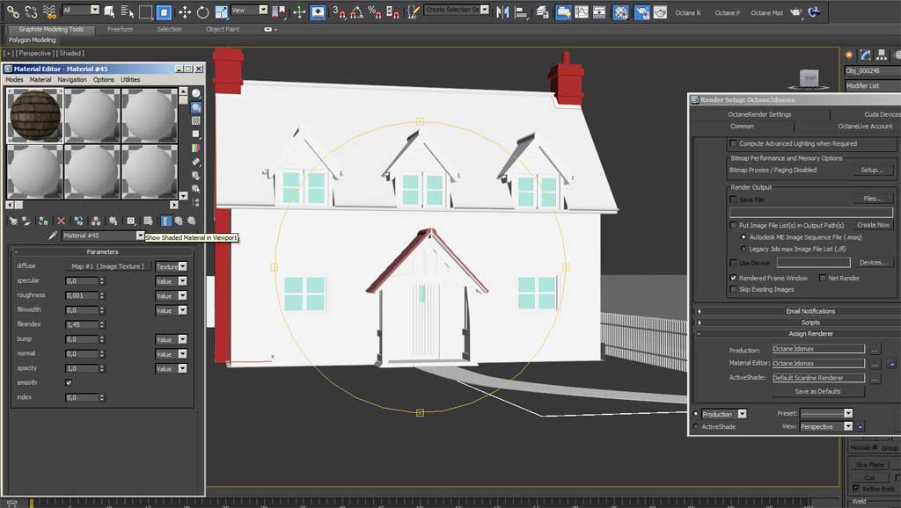Click the Sample Type sphere icon
Screen dimensions: 901x508
[196, 93]
